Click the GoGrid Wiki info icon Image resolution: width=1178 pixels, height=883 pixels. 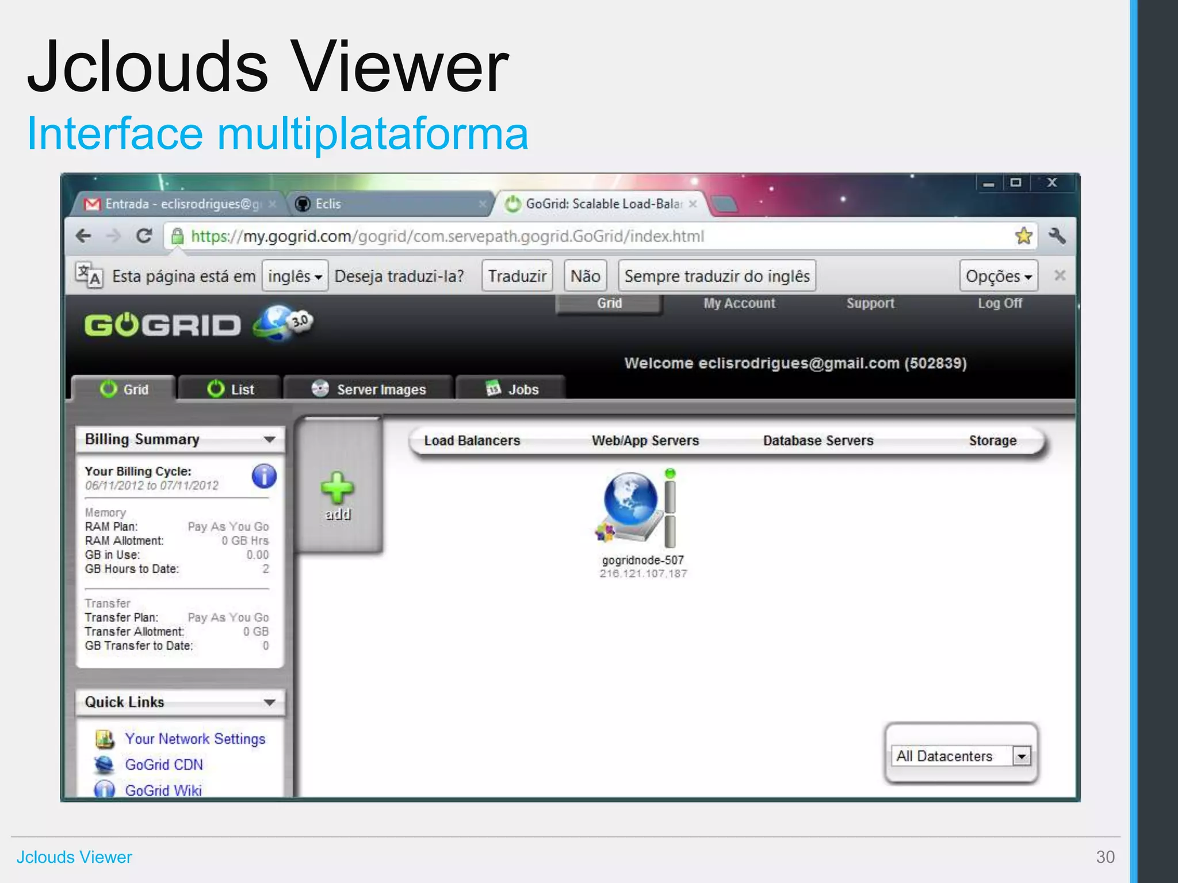[105, 790]
